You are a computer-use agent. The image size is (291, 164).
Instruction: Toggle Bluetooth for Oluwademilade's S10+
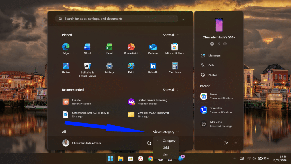tap(219, 44)
